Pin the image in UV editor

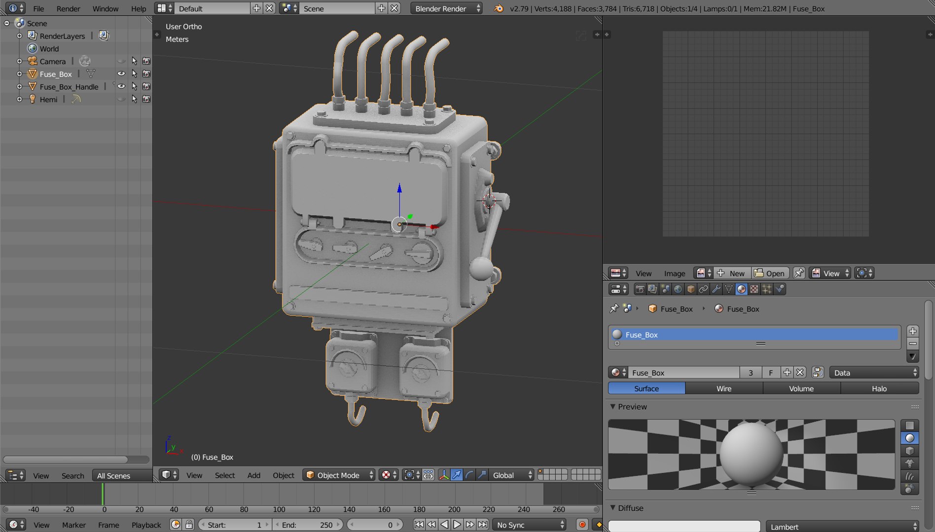pyautogui.click(x=799, y=273)
